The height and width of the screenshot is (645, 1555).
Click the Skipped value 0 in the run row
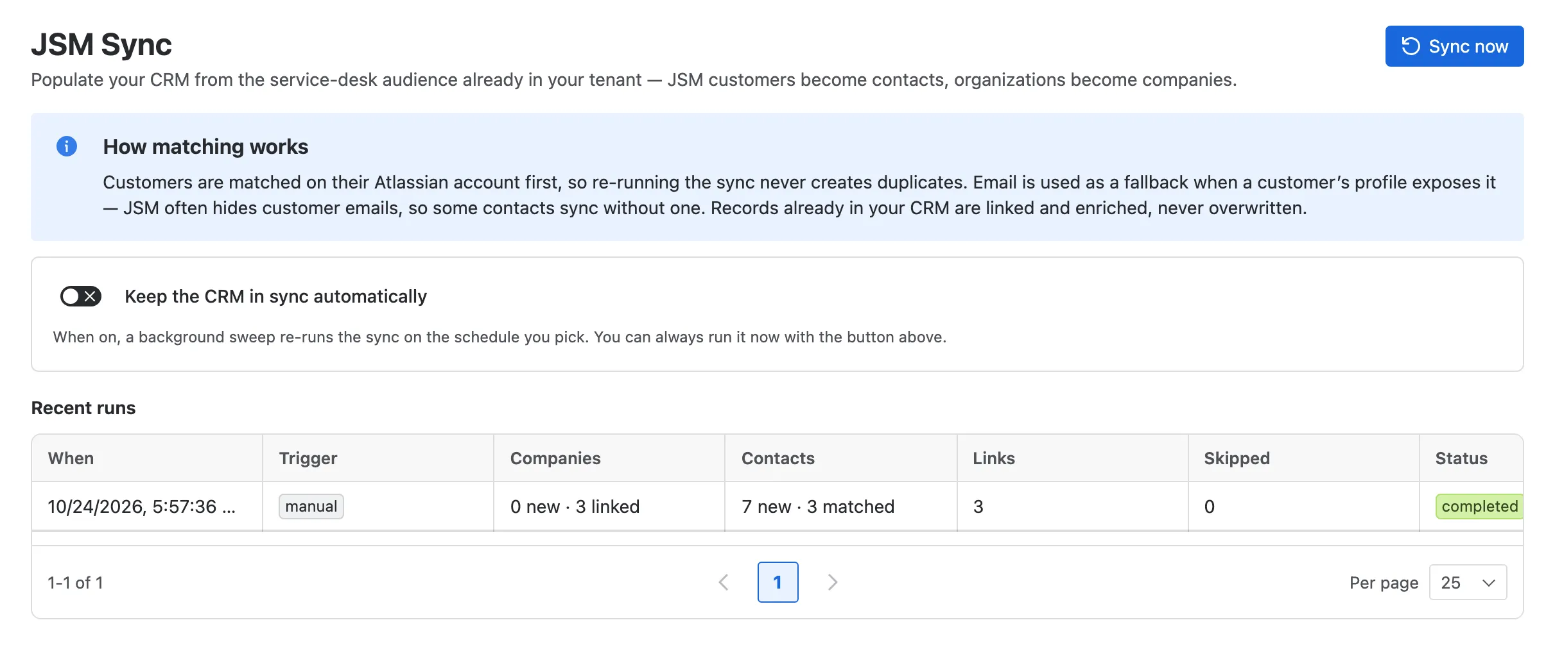pos(1209,507)
